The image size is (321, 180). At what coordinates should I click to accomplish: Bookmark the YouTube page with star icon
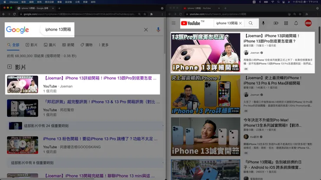coord(300,14)
